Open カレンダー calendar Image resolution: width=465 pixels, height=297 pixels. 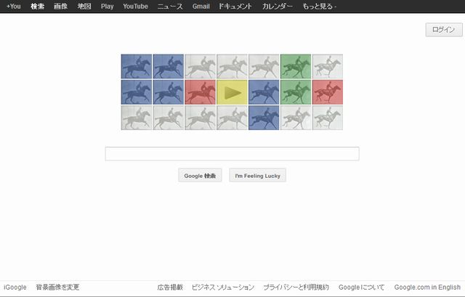[278, 7]
